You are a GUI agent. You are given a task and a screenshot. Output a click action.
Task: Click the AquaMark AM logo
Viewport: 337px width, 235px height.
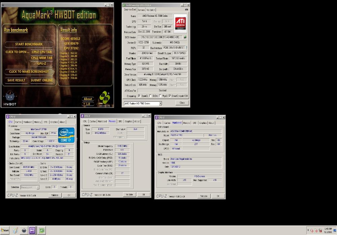(105, 98)
